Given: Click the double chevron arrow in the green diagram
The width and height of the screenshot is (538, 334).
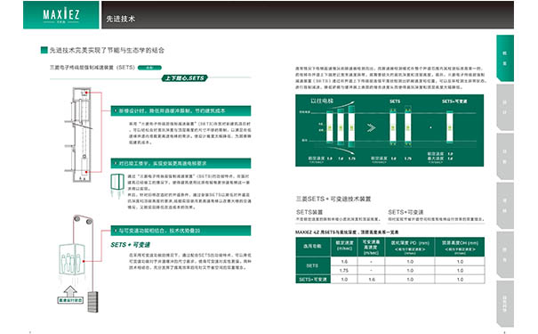Looking at the screenshot, I should 371,128.
